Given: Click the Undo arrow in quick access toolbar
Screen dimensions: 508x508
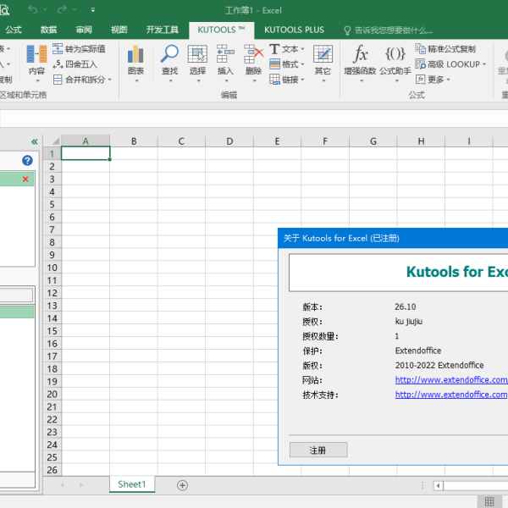Looking at the screenshot, I should pos(33,9).
